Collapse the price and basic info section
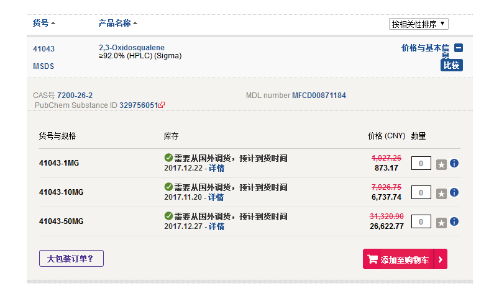 click(x=459, y=48)
